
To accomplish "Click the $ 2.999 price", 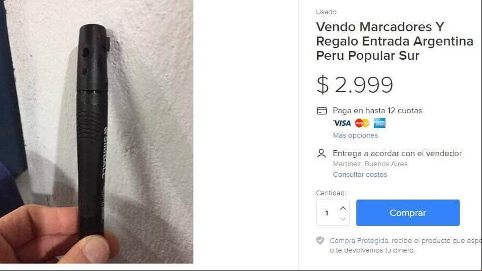I will coord(355,84).
